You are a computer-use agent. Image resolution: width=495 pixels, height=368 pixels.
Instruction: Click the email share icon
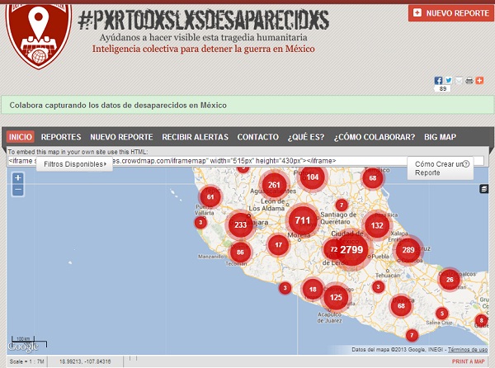tap(459, 81)
